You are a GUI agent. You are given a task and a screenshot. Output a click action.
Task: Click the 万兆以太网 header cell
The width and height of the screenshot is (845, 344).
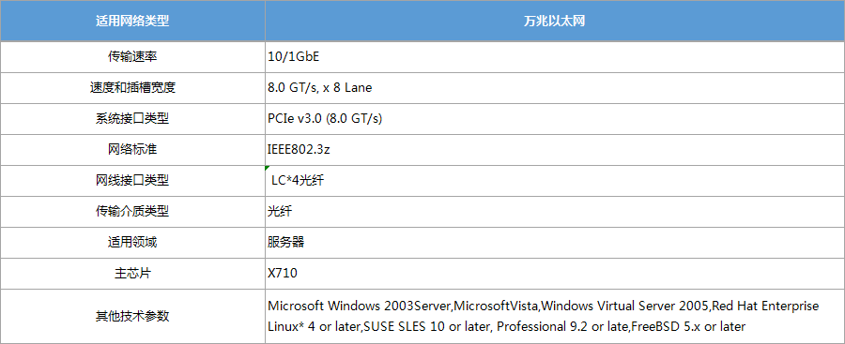click(x=555, y=21)
